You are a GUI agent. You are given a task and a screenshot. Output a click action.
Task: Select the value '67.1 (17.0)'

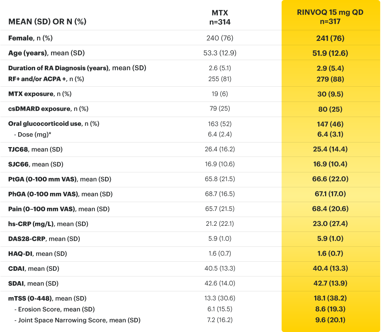[x=330, y=194]
